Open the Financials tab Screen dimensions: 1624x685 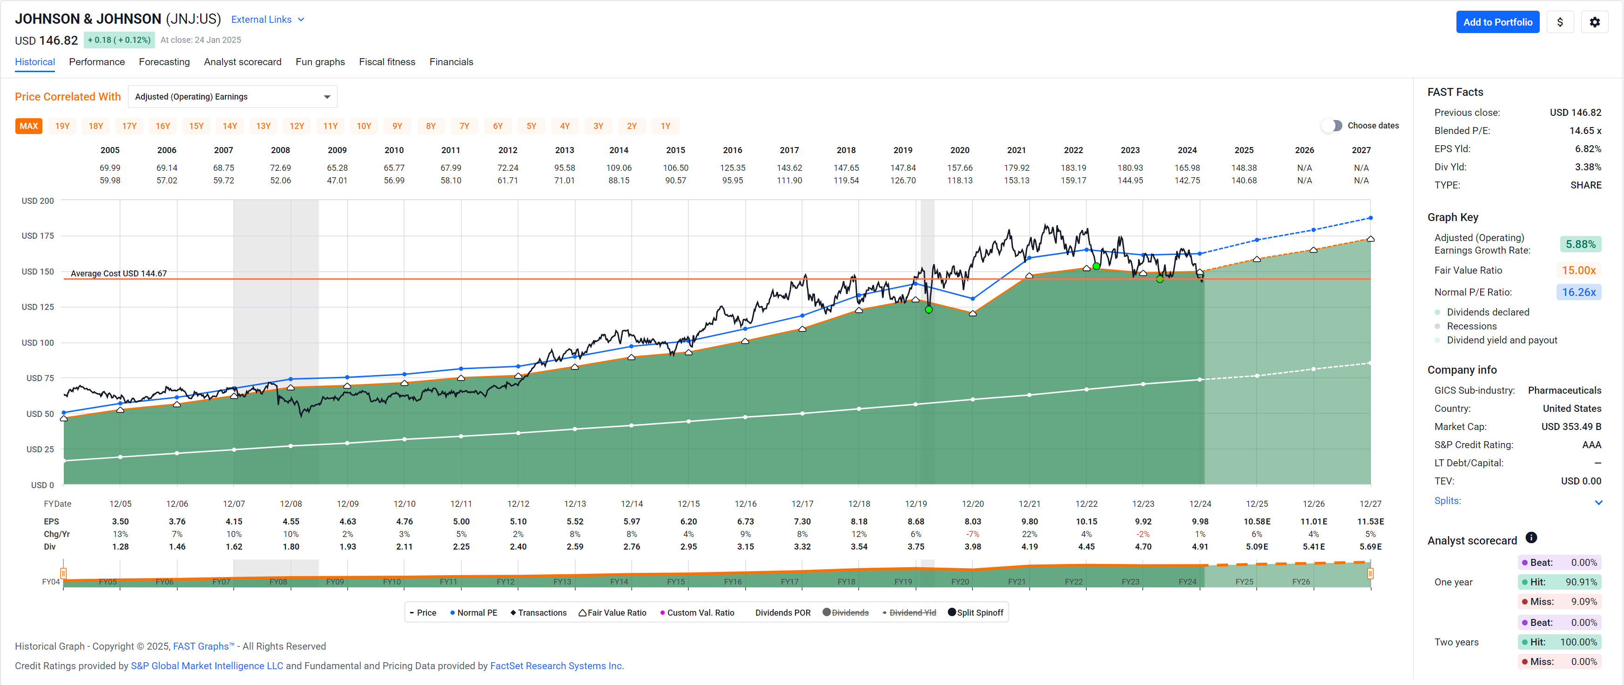(x=451, y=62)
